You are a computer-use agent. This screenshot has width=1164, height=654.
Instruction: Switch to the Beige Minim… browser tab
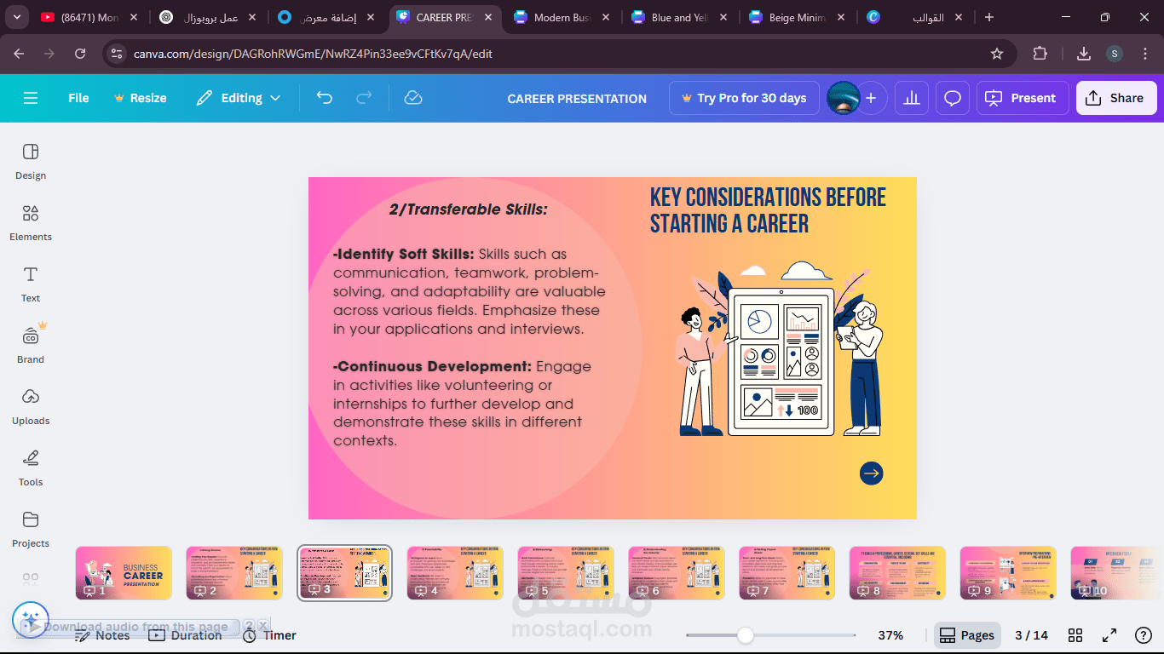(798, 17)
